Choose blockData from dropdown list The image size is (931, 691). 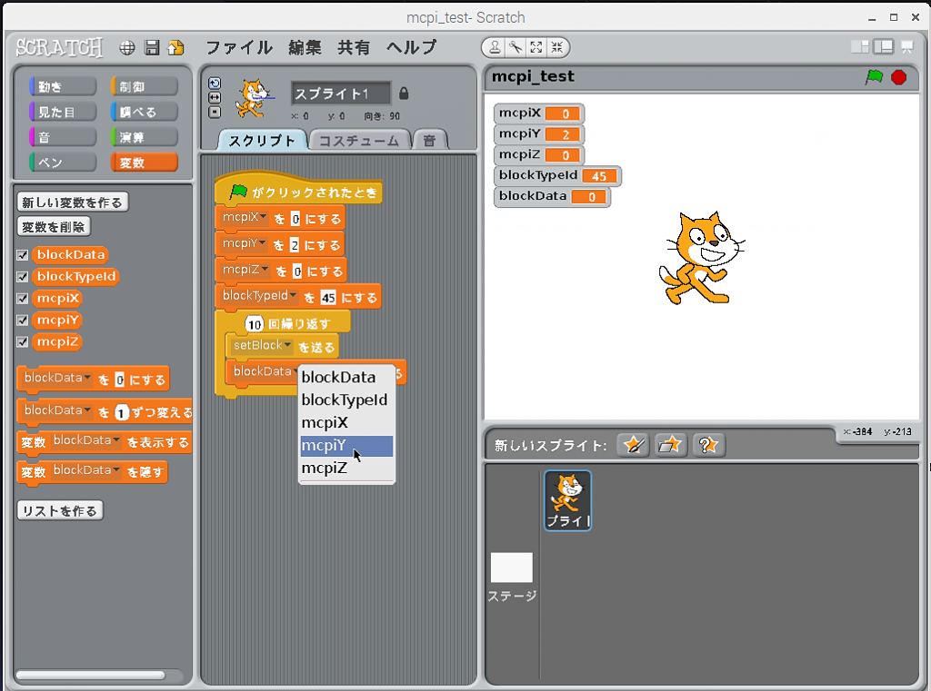tap(346, 378)
